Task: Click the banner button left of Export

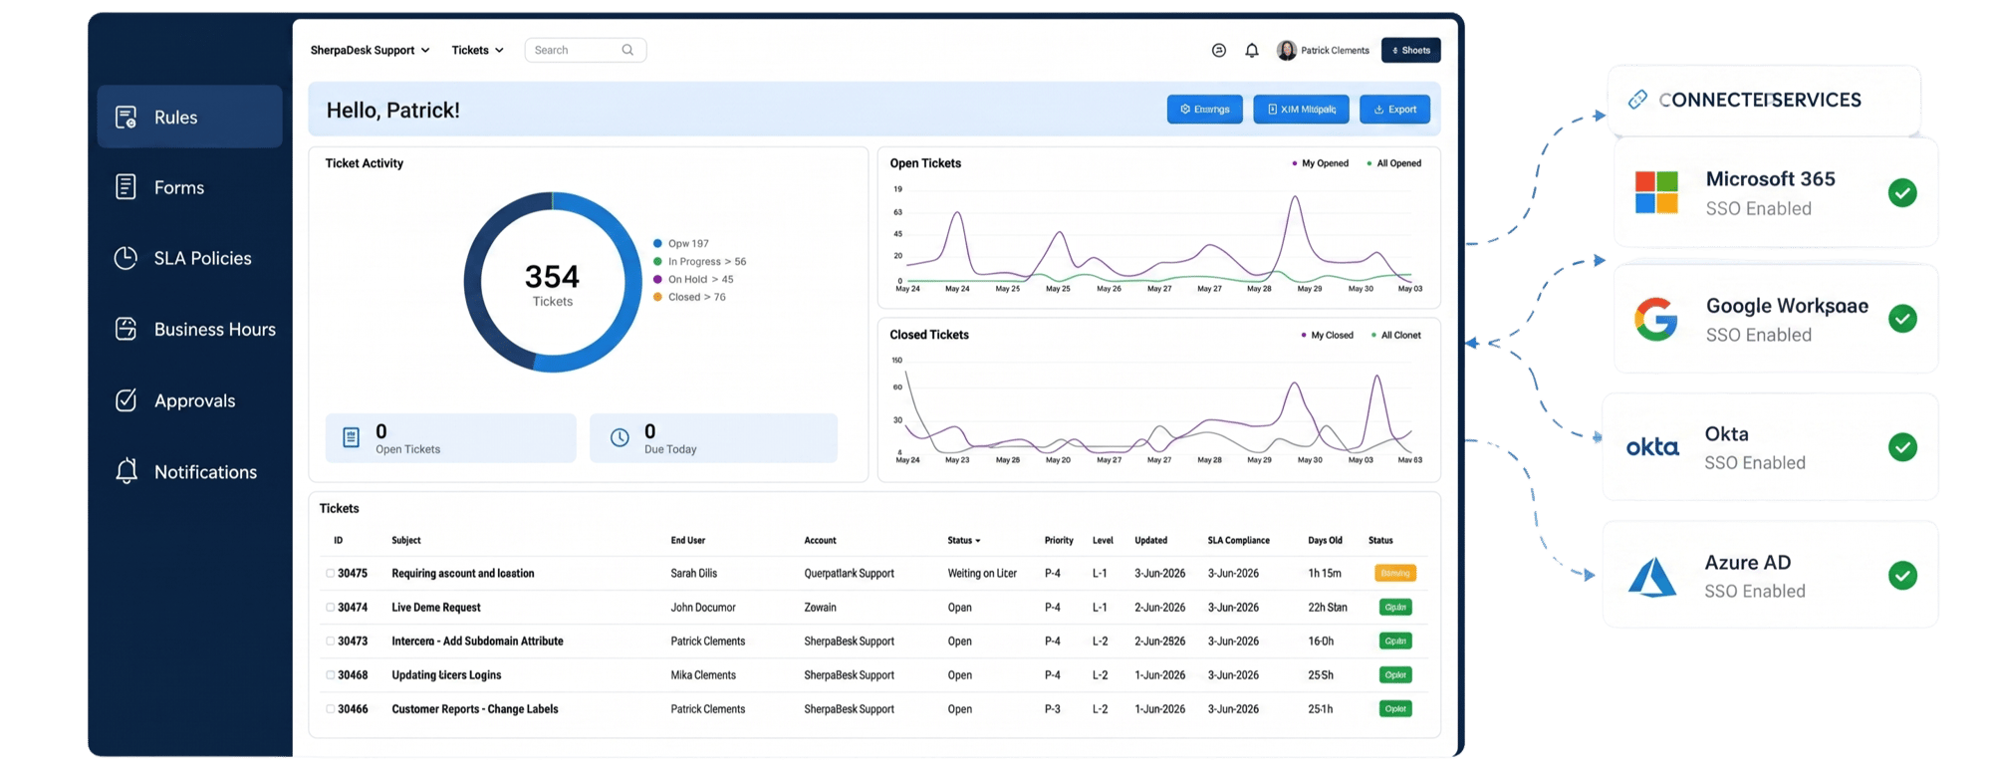Action: click(1301, 110)
